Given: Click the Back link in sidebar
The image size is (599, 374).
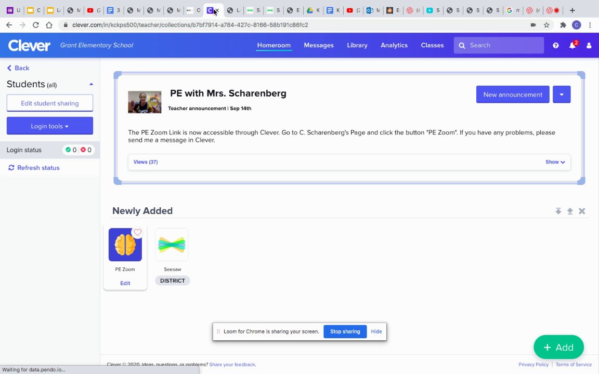Looking at the screenshot, I should pos(18,68).
